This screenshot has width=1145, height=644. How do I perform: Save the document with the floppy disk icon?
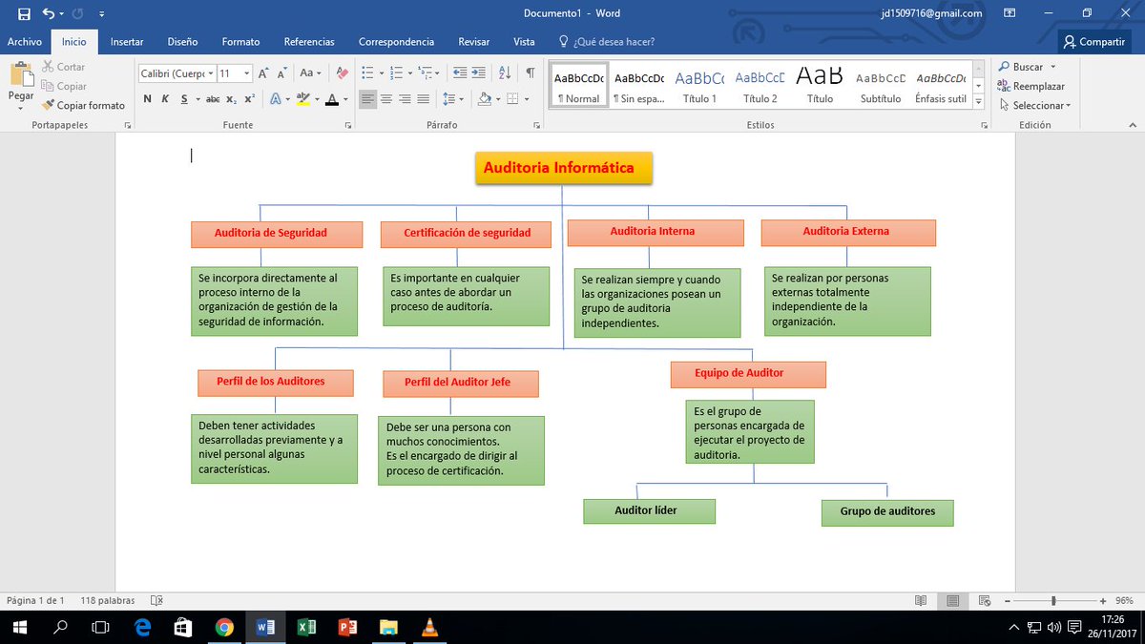point(24,13)
